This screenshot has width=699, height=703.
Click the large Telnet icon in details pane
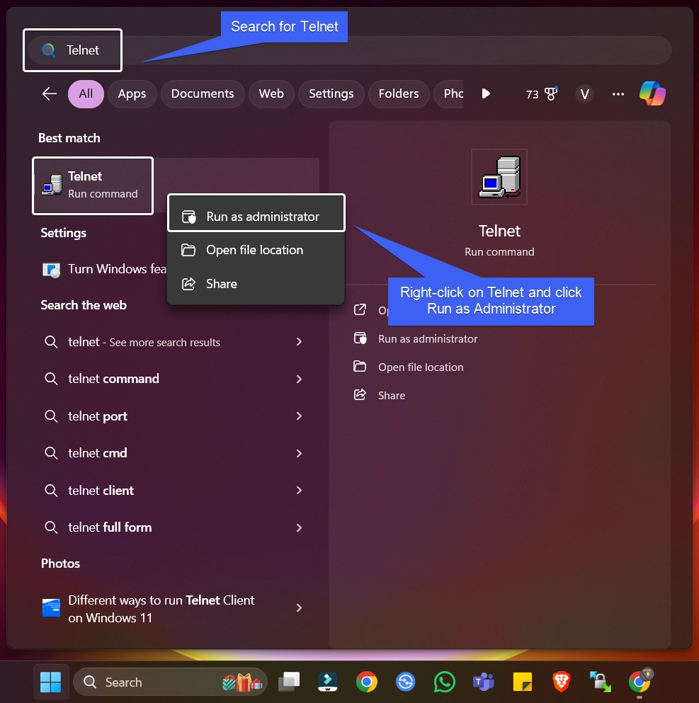(x=499, y=177)
